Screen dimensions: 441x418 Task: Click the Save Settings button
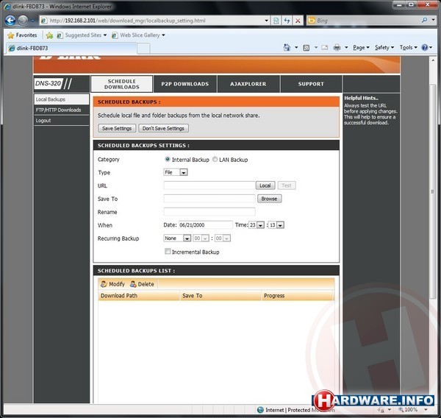point(117,128)
